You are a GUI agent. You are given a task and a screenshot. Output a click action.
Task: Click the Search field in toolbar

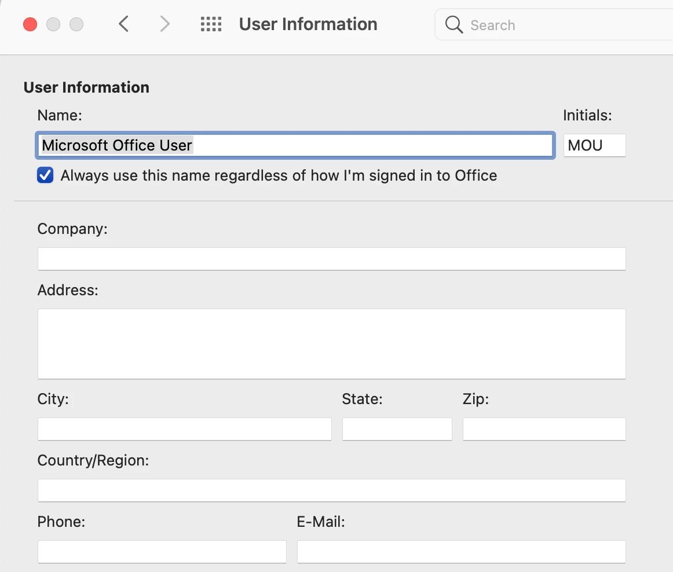554,25
